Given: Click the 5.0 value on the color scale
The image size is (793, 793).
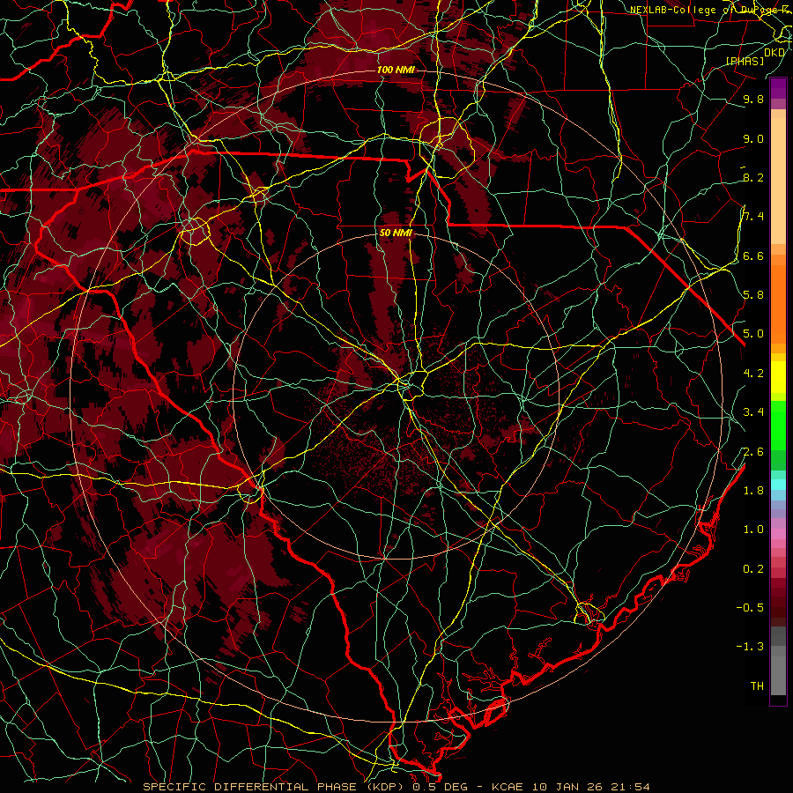Looking at the screenshot, I should tap(753, 334).
